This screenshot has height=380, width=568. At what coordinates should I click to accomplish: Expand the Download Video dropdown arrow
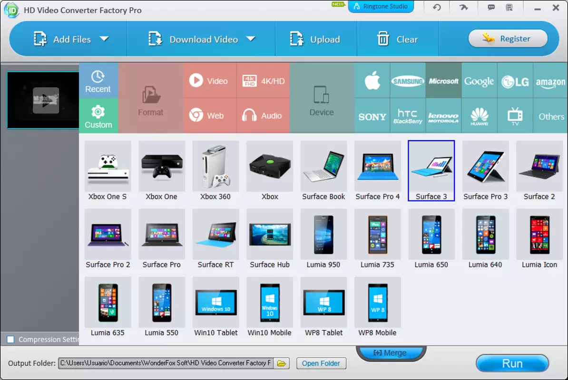251,38
